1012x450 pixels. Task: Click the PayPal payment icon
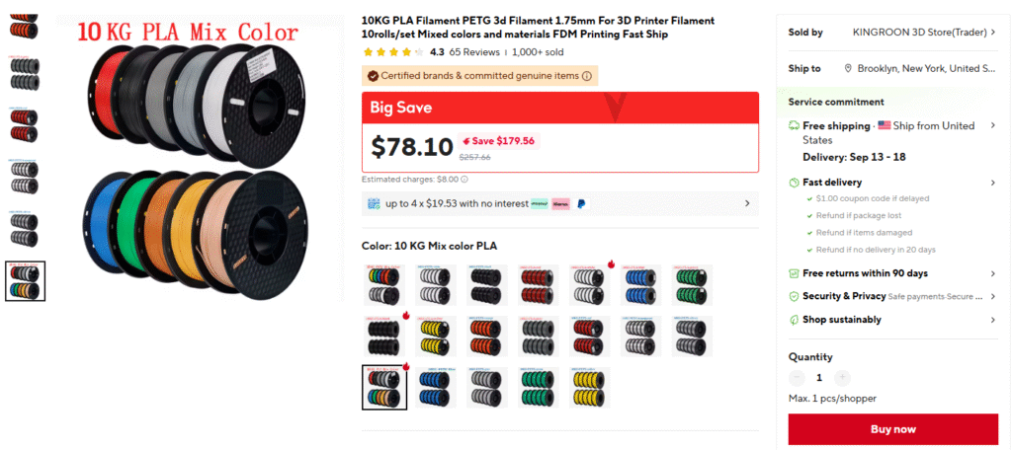[581, 203]
